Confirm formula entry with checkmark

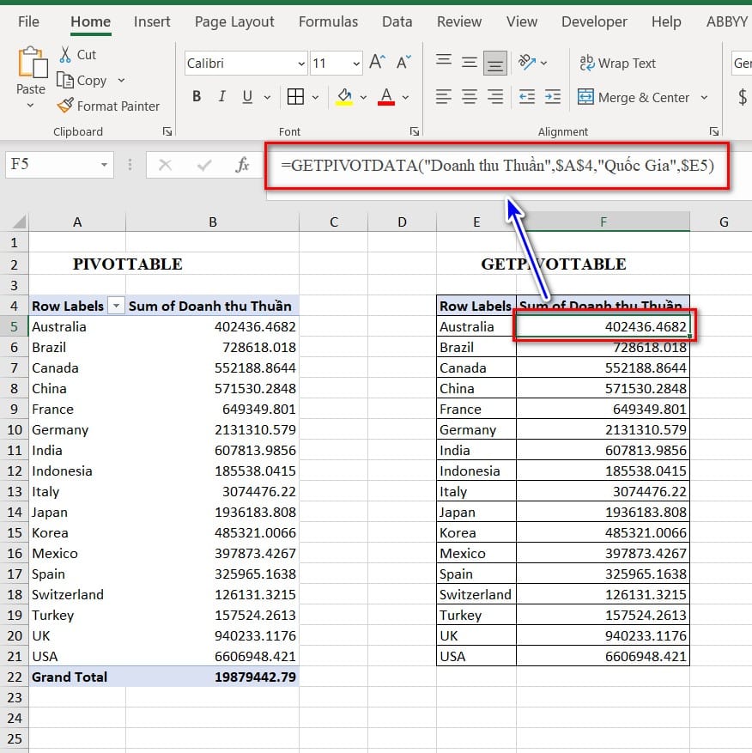pyautogui.click(x=204, y=165)
